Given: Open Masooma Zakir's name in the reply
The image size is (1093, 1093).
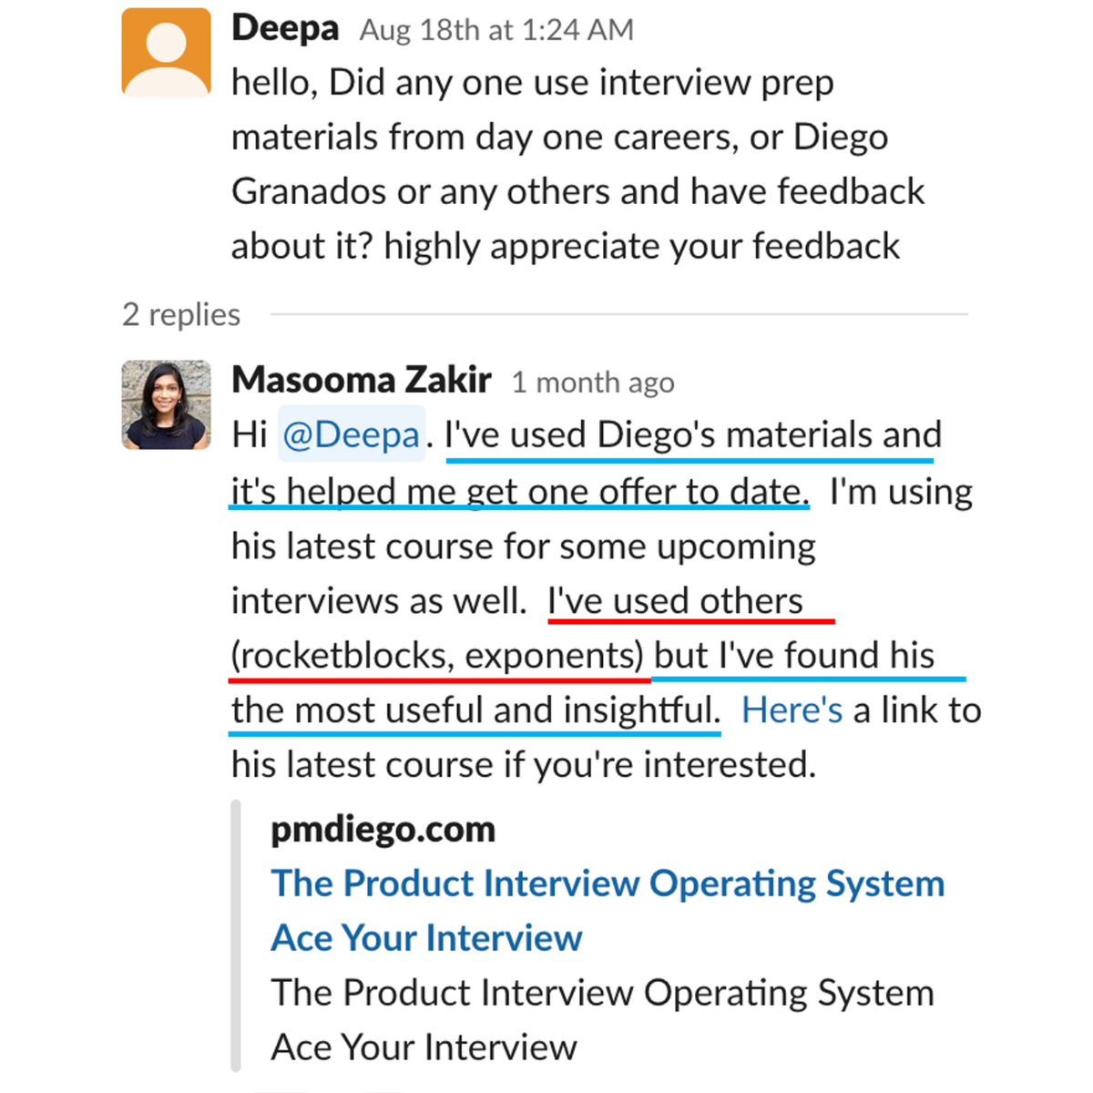Looking at the screenshot, I should [x=362, y=381].
